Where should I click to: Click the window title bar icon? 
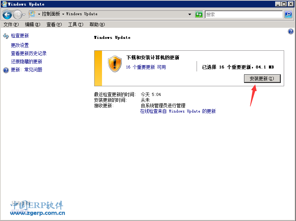[4, 4]
